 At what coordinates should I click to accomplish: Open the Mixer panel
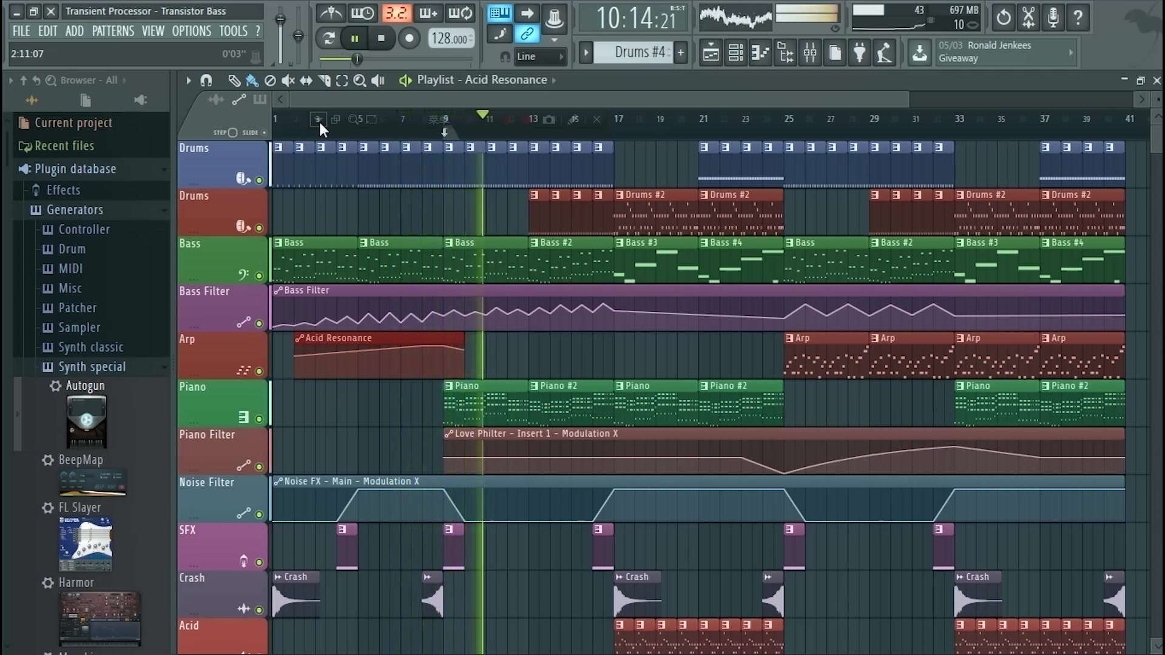(x=810, y=52)
